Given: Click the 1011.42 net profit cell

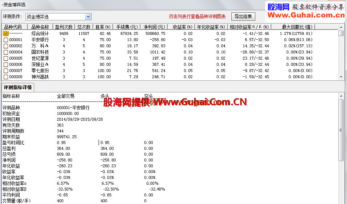Looking at the screenshot, I should point(157,52).
